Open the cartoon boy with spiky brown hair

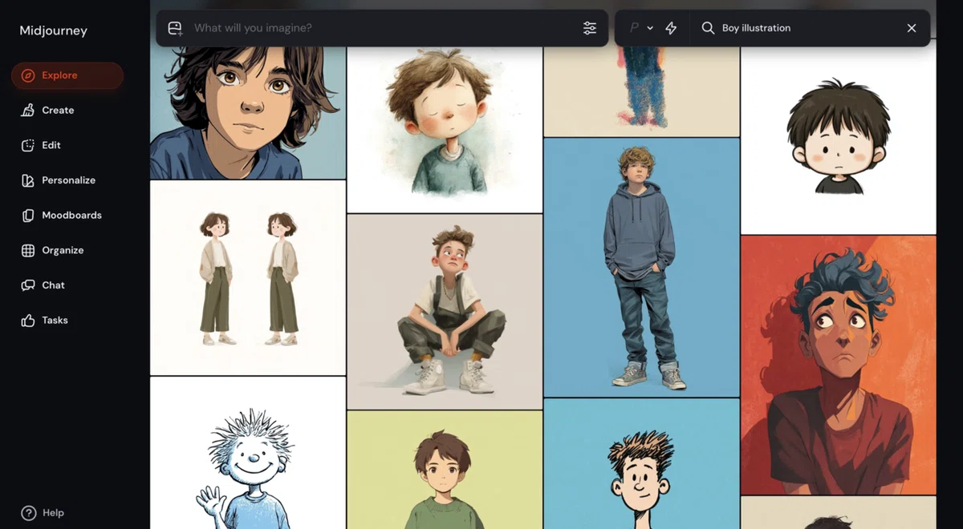point(642,464)
